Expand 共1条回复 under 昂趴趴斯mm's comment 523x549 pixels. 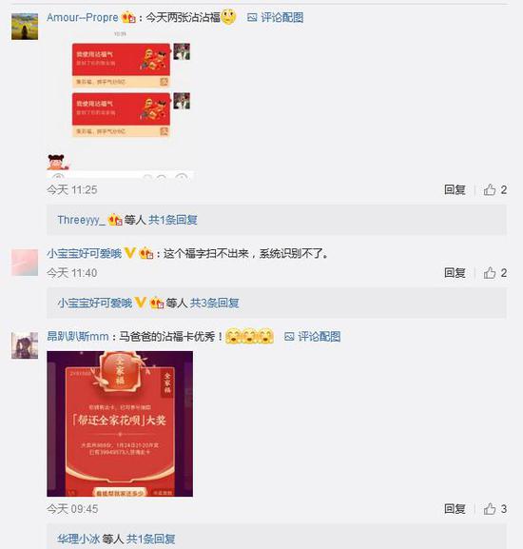[x=151, y=539]
